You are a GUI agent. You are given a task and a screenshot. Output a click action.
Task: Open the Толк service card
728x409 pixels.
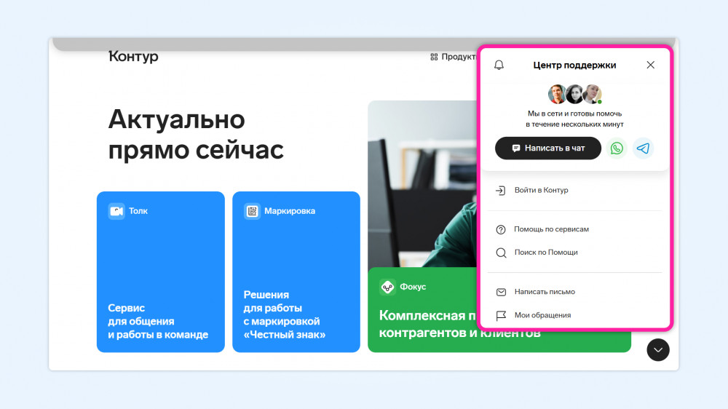(161, 271)
